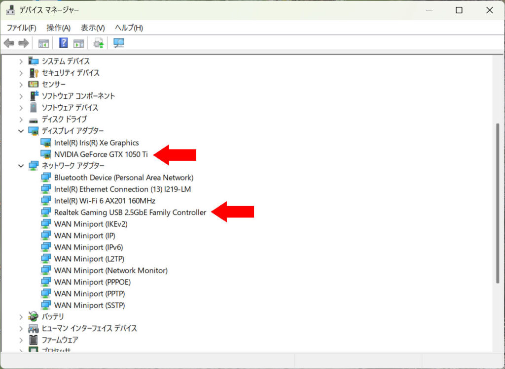Select NVIDIA GeForce GTX 1050 Ti device
This screenshot has height=369, width=505.
click(101, 154)
